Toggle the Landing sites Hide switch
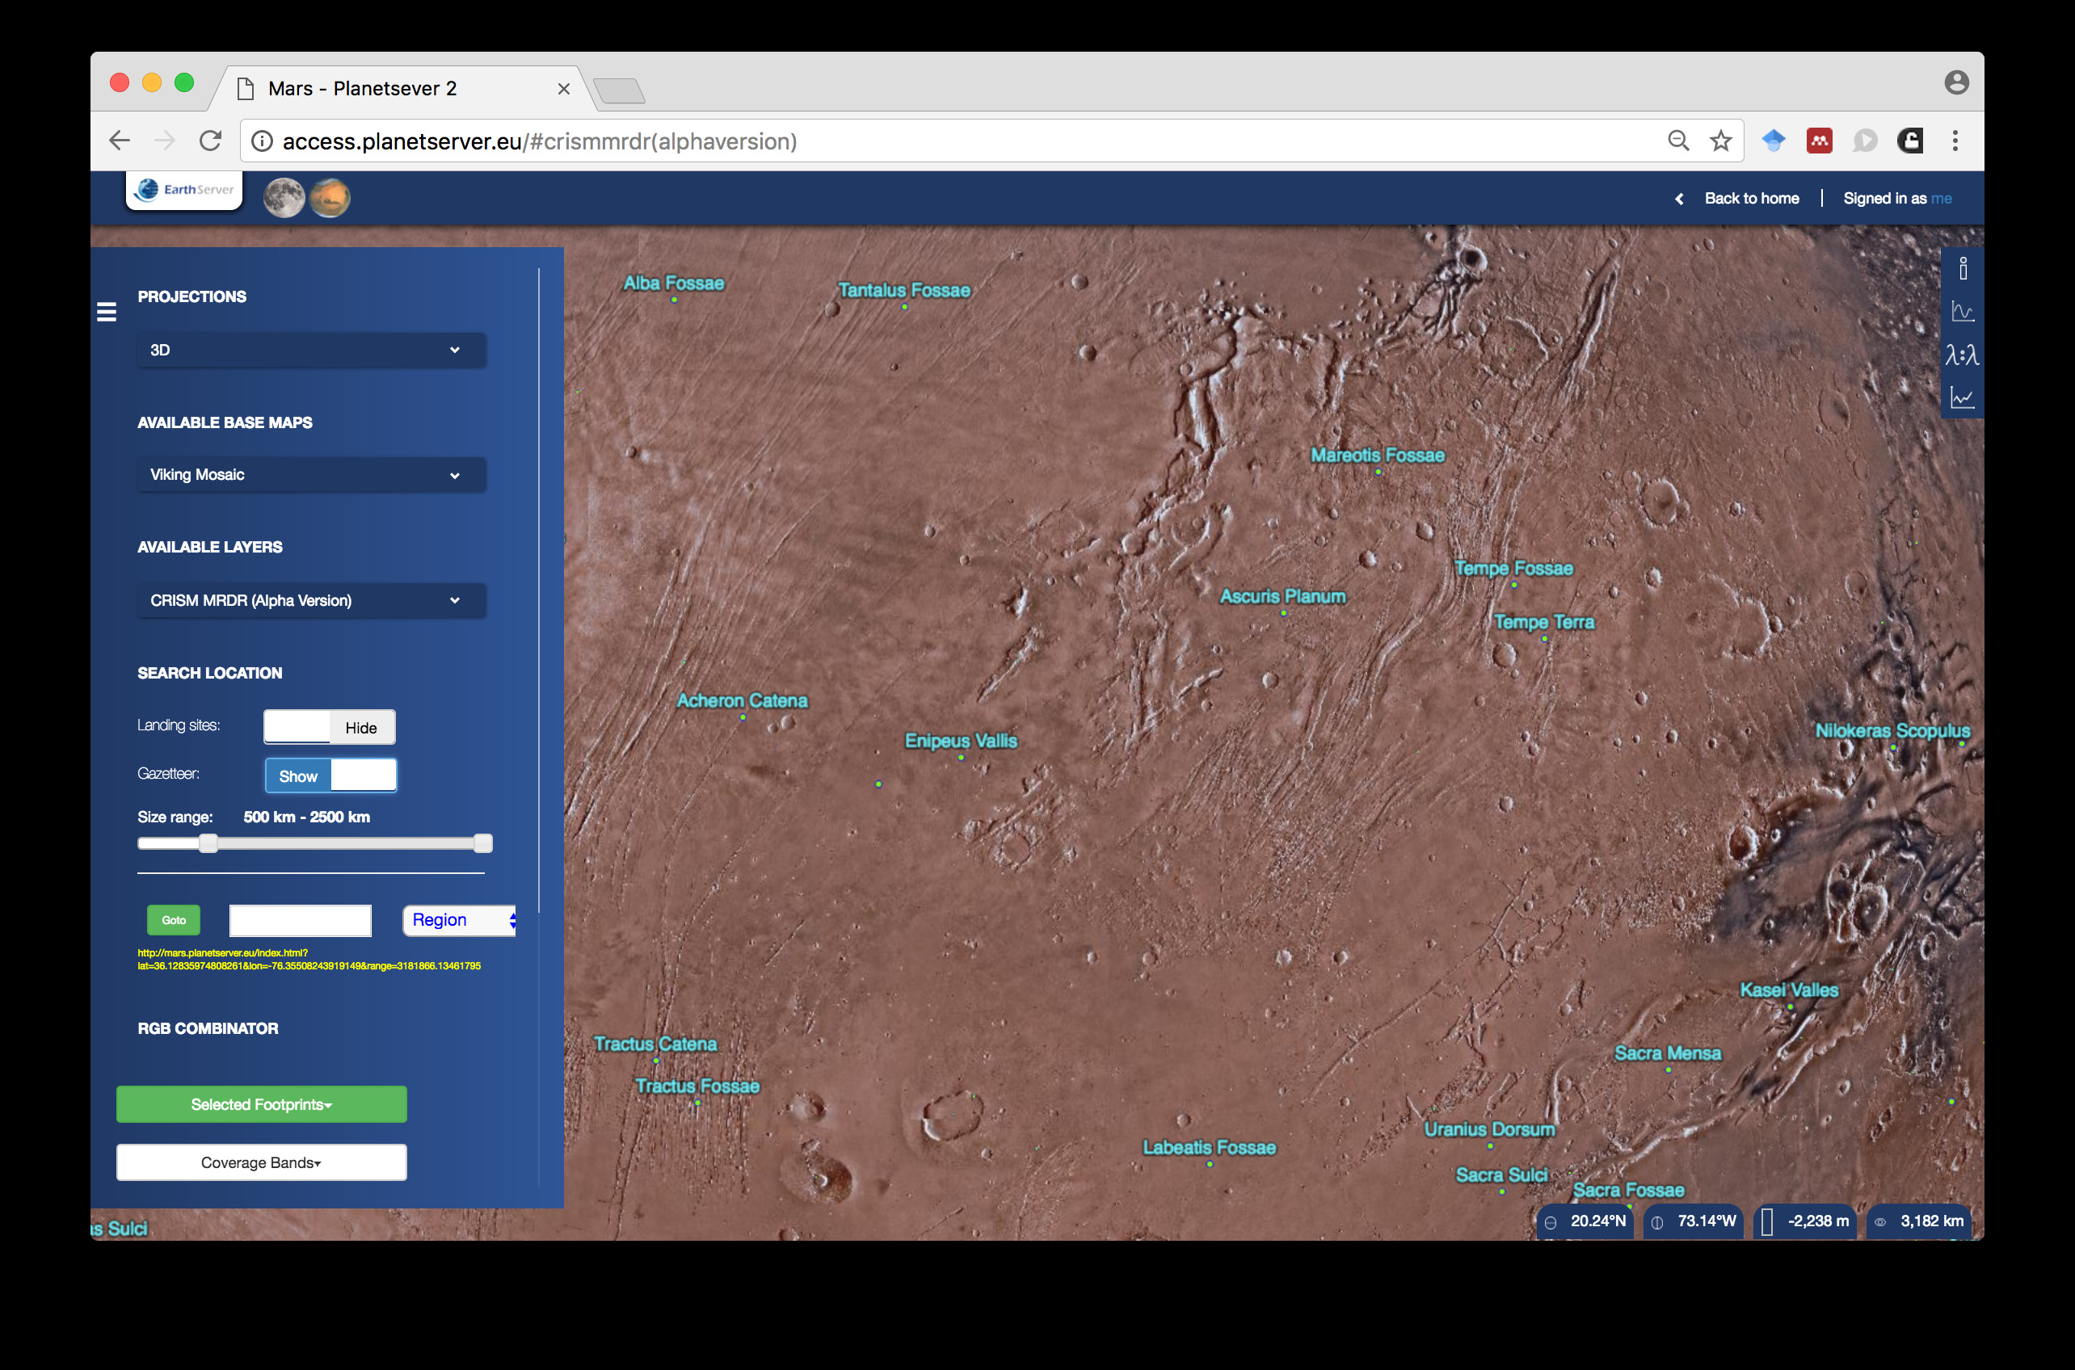The image size is (2075, 1370). click(x=330, y=727)
